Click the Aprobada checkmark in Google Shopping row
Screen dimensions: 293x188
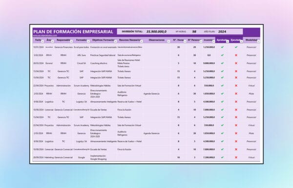[222, 157]
